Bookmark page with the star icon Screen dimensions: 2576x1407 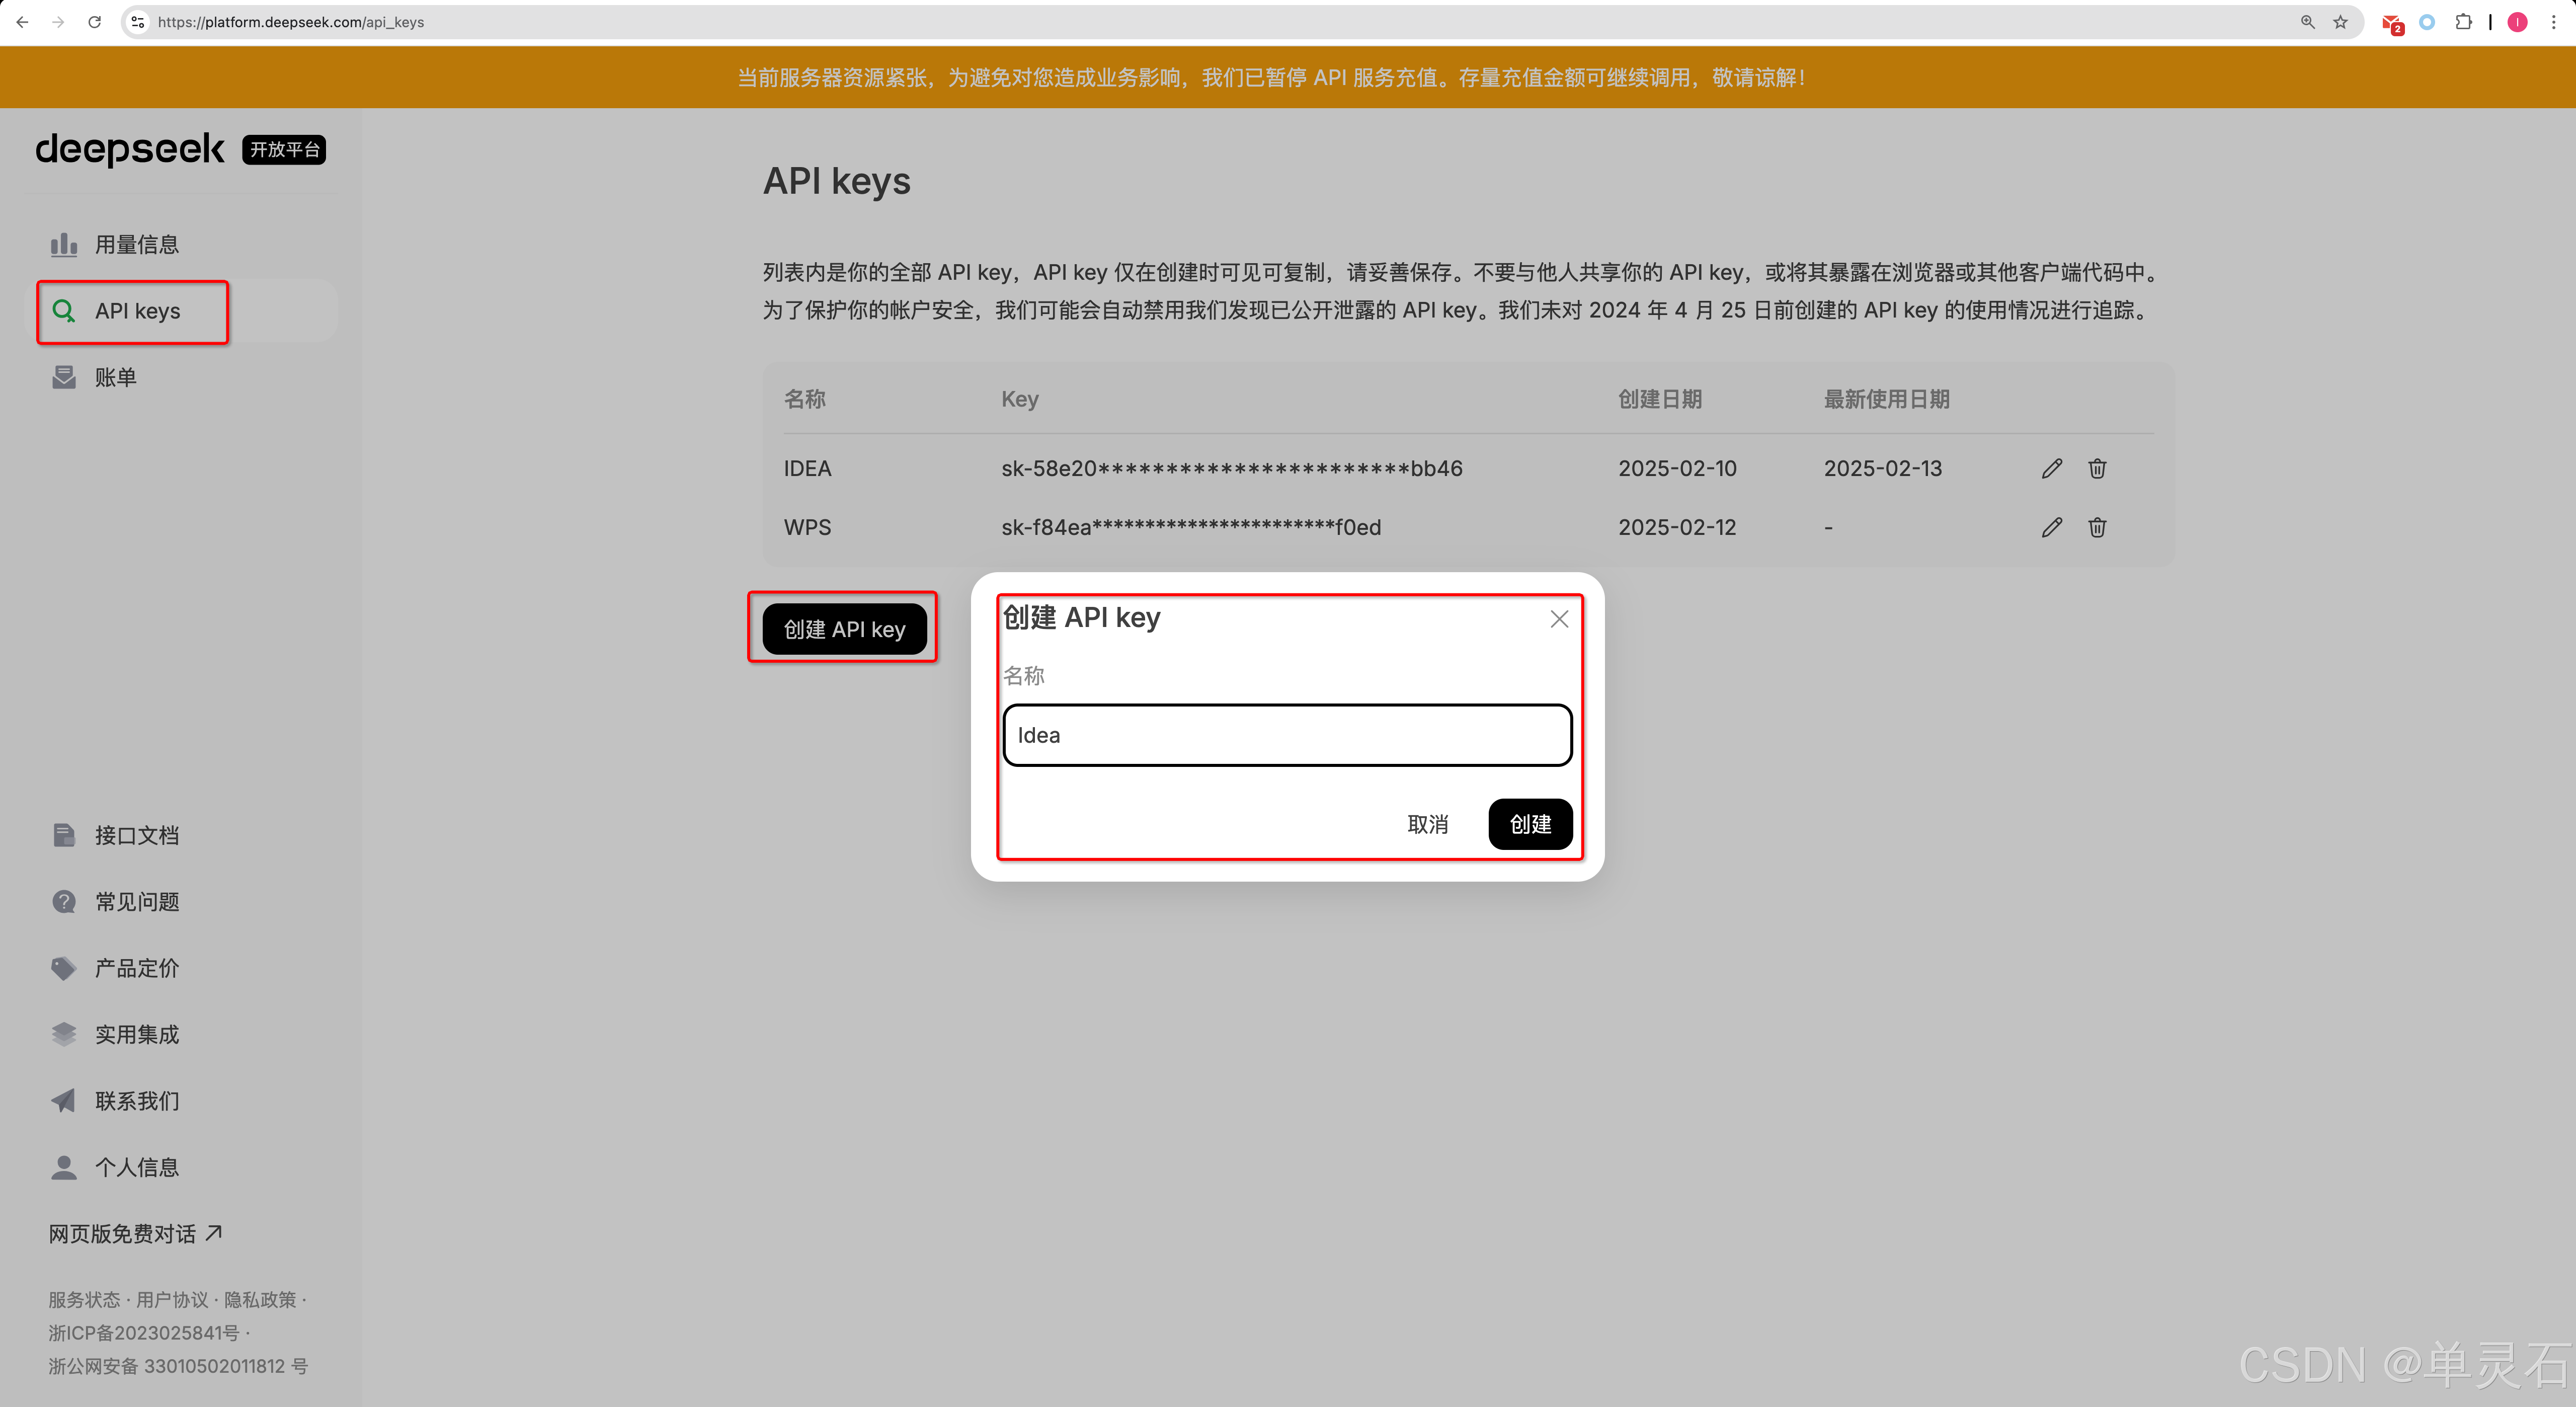[2340, 22]
